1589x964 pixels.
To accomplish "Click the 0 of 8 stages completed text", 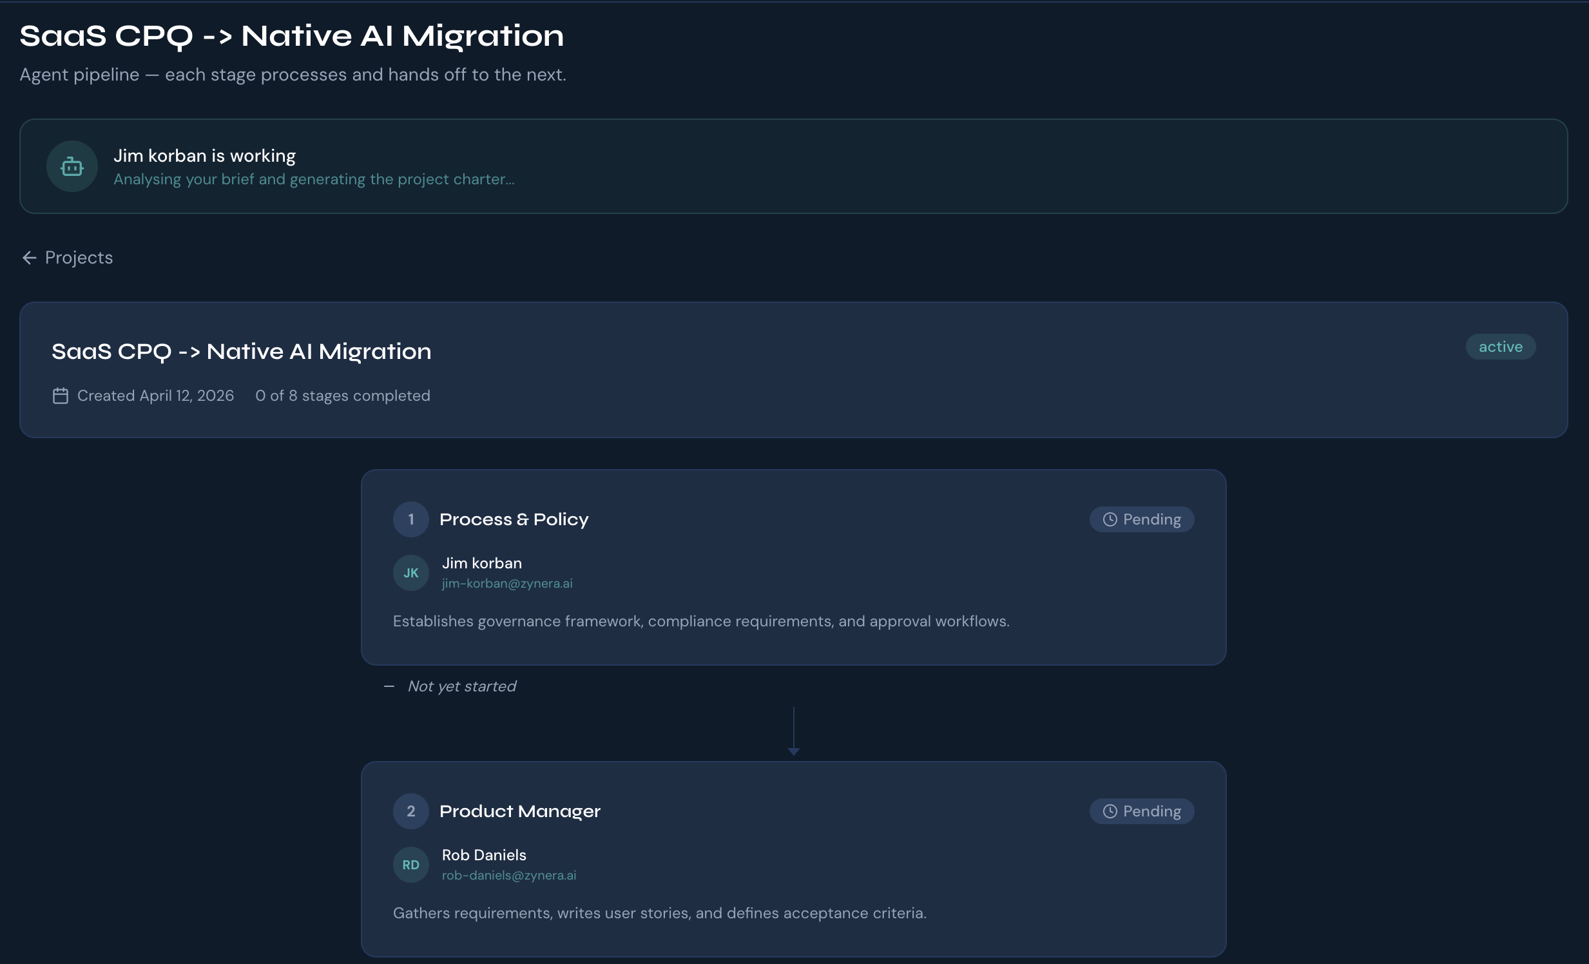I will coord(342,396).
